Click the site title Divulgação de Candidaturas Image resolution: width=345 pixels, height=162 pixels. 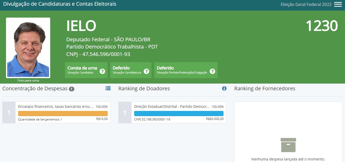pos(60,4)
